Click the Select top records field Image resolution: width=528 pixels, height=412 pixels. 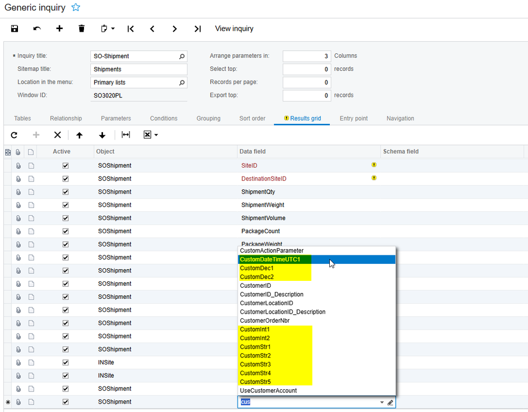(x=307, y=69)
